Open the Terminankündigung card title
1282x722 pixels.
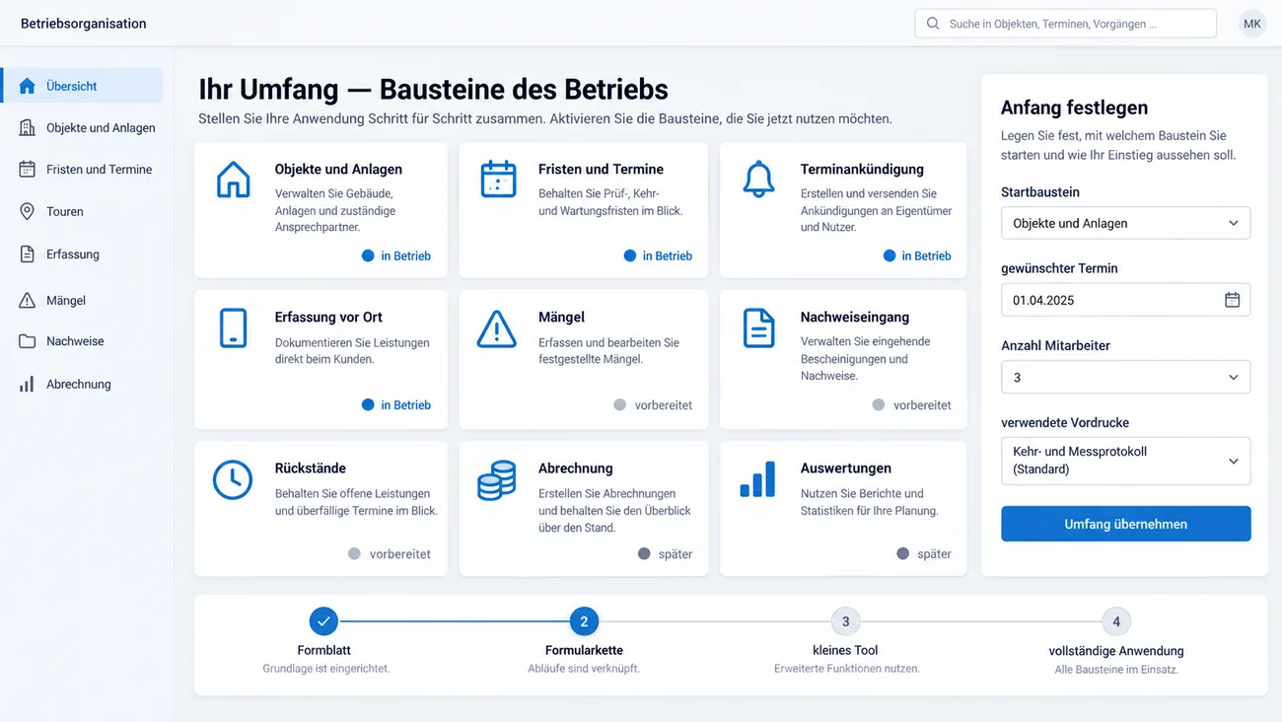862,169
